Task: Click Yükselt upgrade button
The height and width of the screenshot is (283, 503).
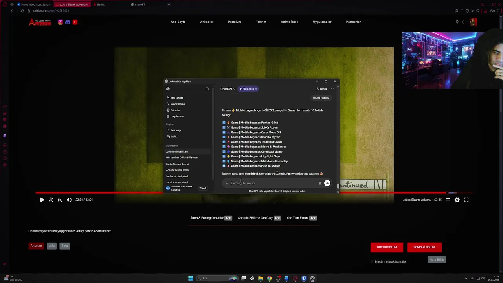Action: click(203, 188)
